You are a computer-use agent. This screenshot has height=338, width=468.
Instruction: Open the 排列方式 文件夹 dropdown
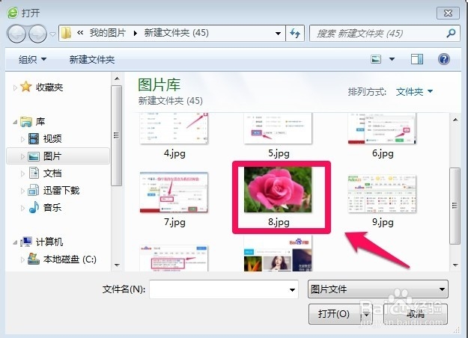(x=414, y=91)
